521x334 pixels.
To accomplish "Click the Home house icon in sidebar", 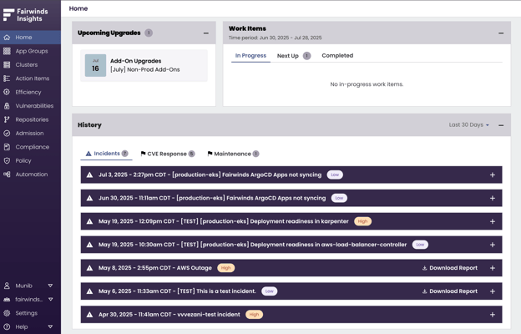I will tap(7, 38).
